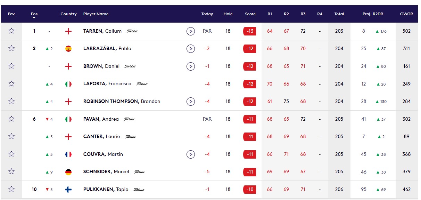The image size is (421, 200).
Task: Click the Germany flag beside Schneider
Action: 68,172
